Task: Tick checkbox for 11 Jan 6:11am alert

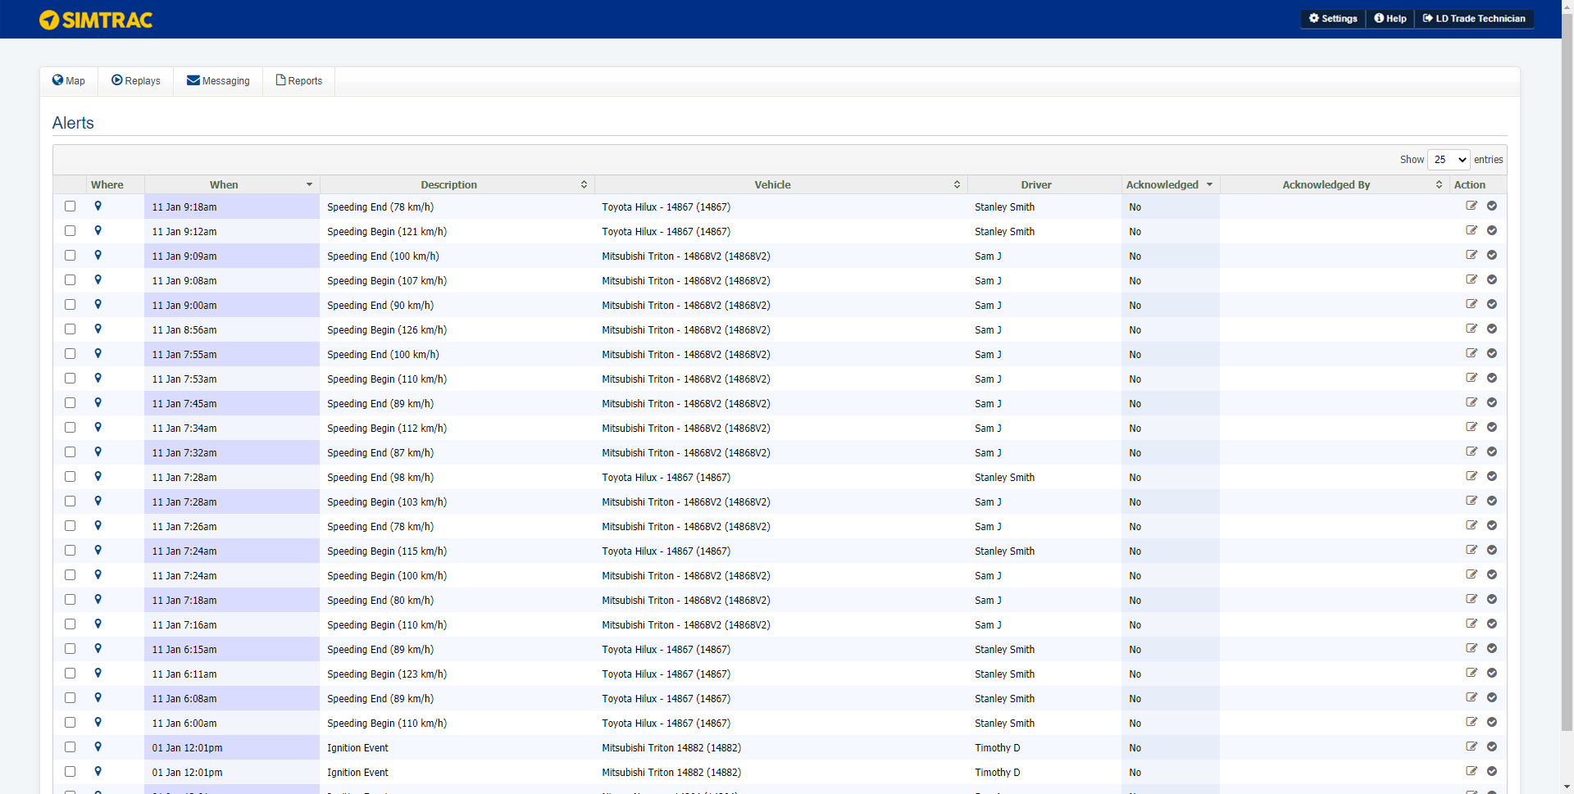Action: click(x=70, y=674)
